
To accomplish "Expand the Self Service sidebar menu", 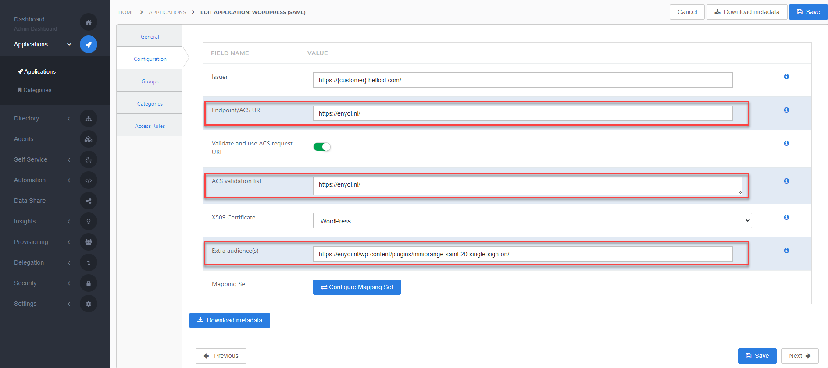I will click(69, 160).
